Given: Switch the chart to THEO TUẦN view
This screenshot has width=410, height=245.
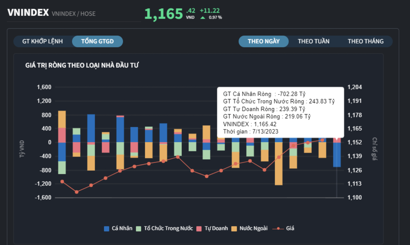Looking at the screenshot, I should coord(313,41).
